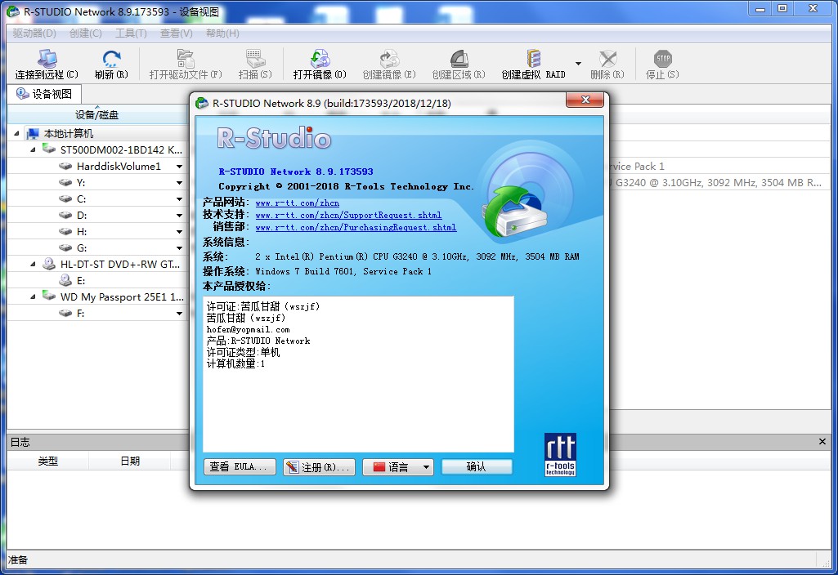Click the Register (注册...) button
This screenshot has height=575, width=838.
click(x=319, y=467)
